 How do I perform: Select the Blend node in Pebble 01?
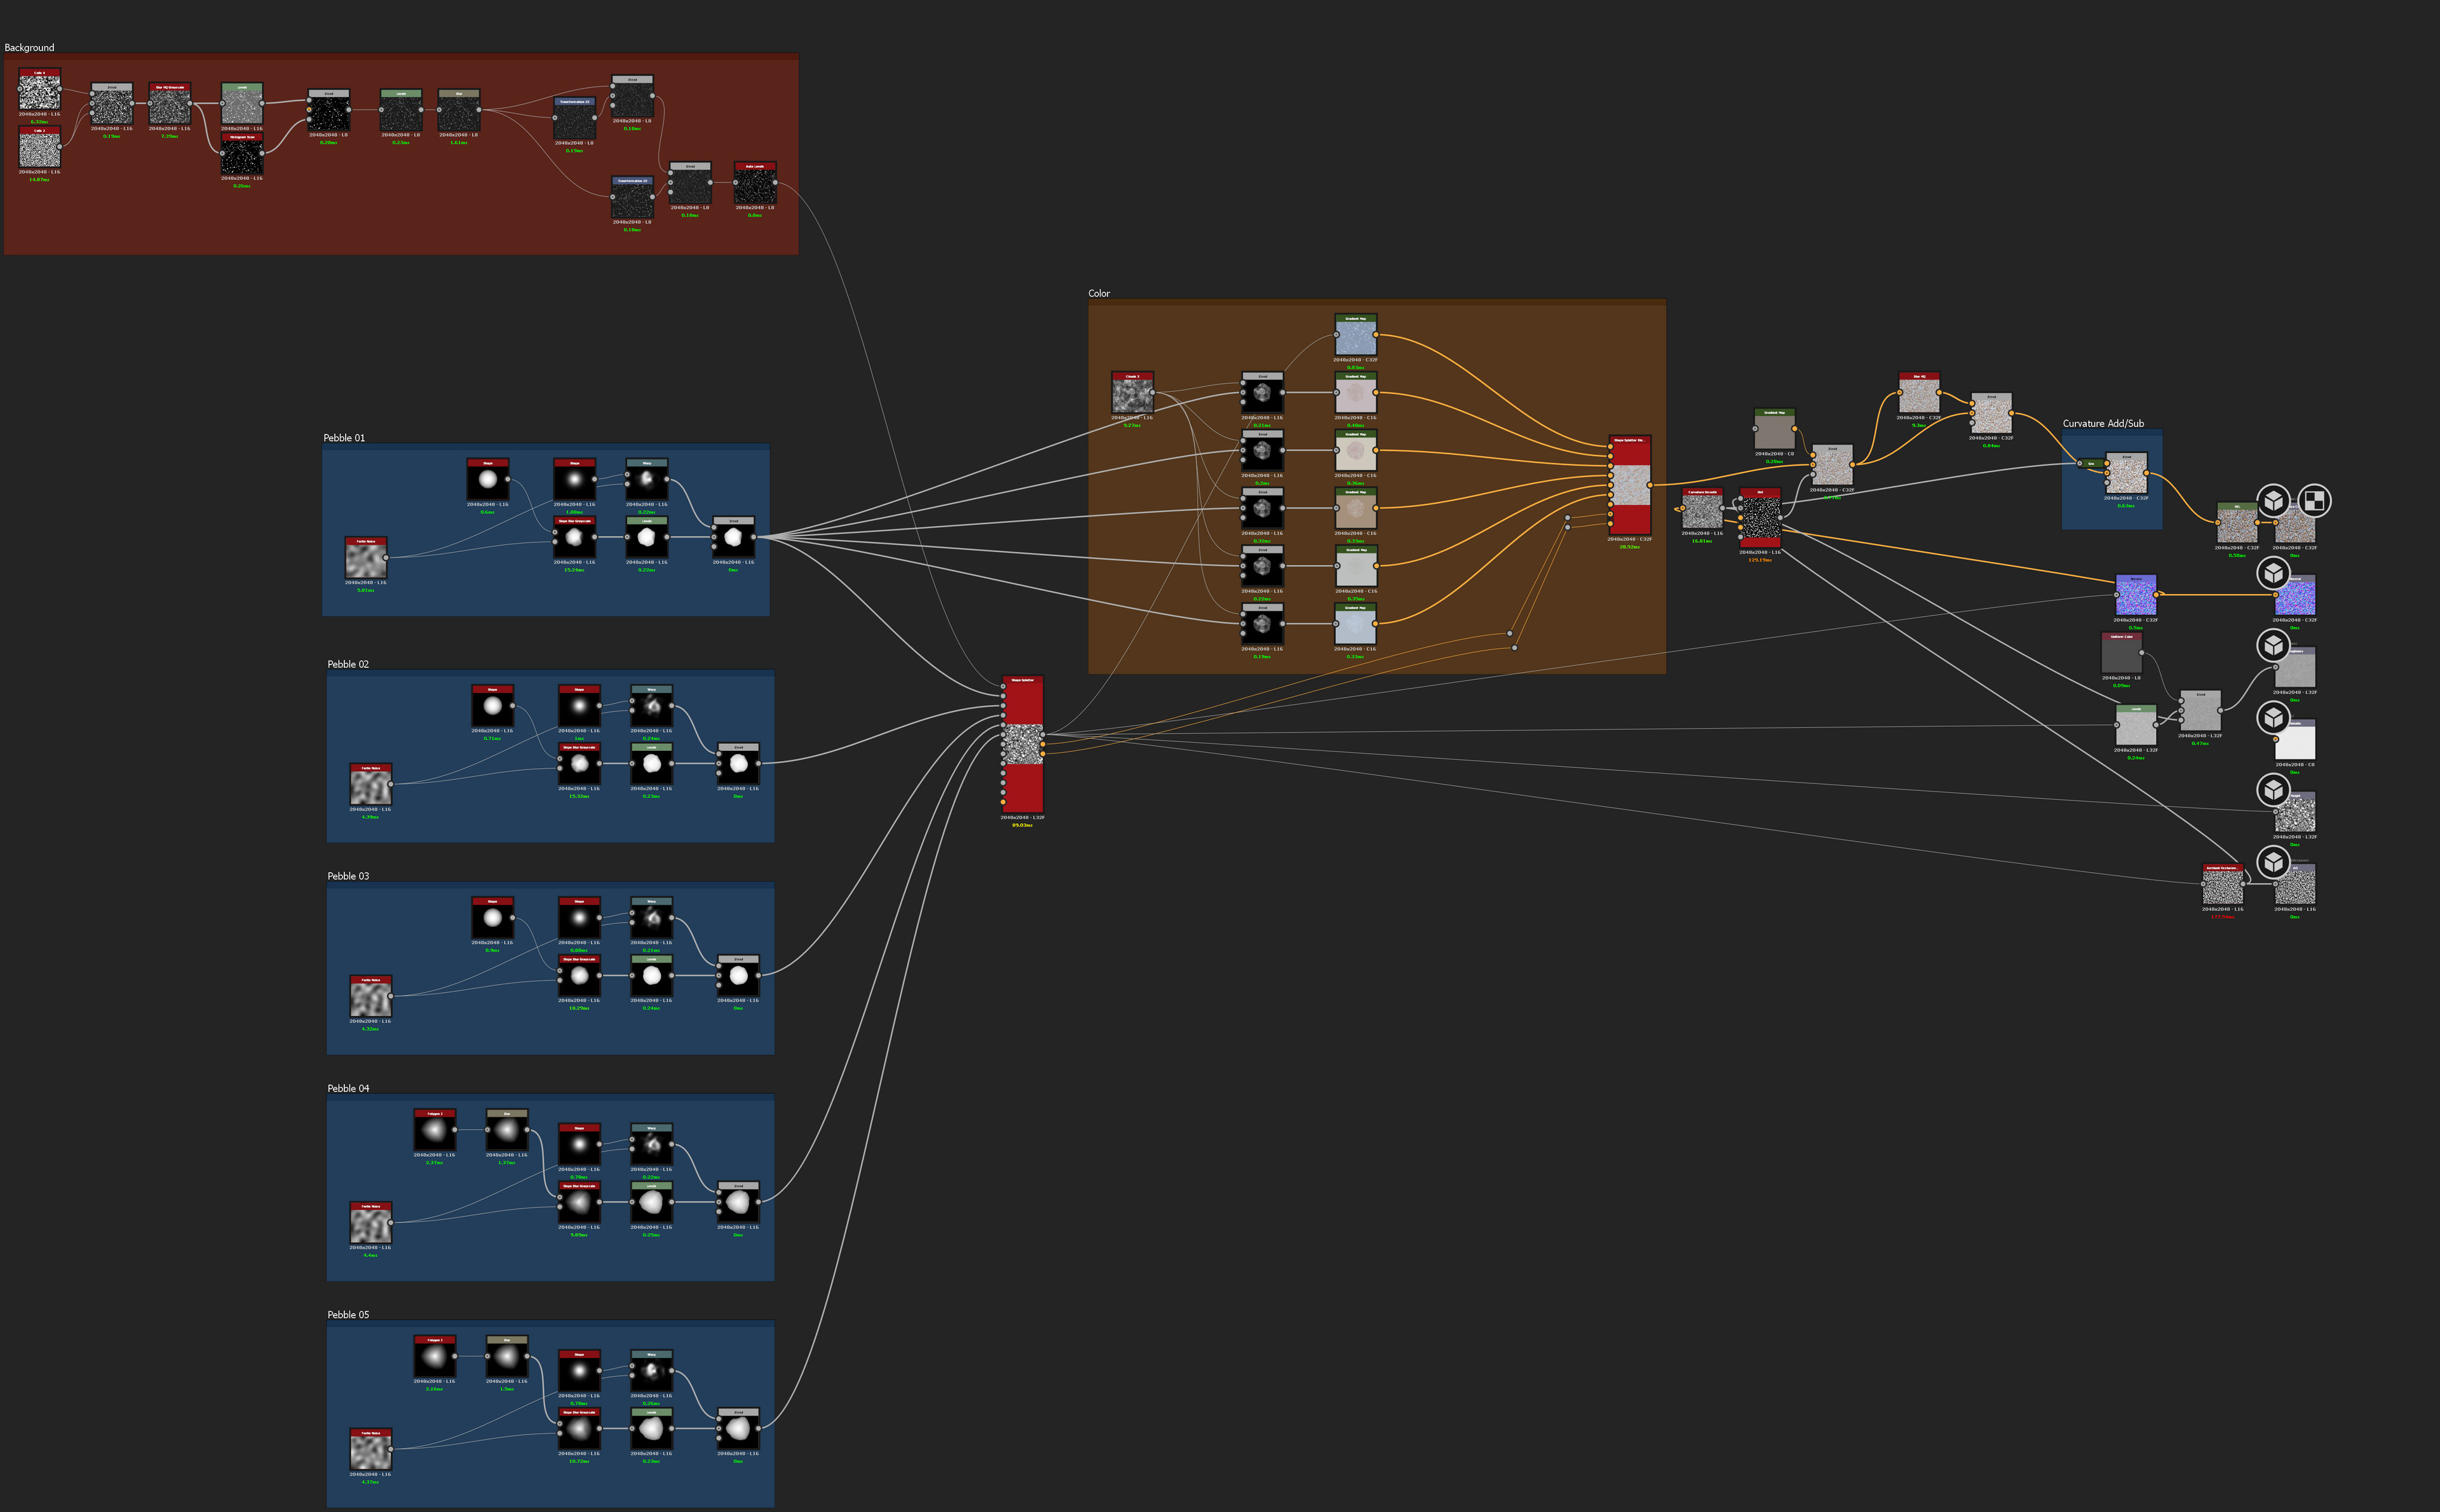click(x=733, y=537)
